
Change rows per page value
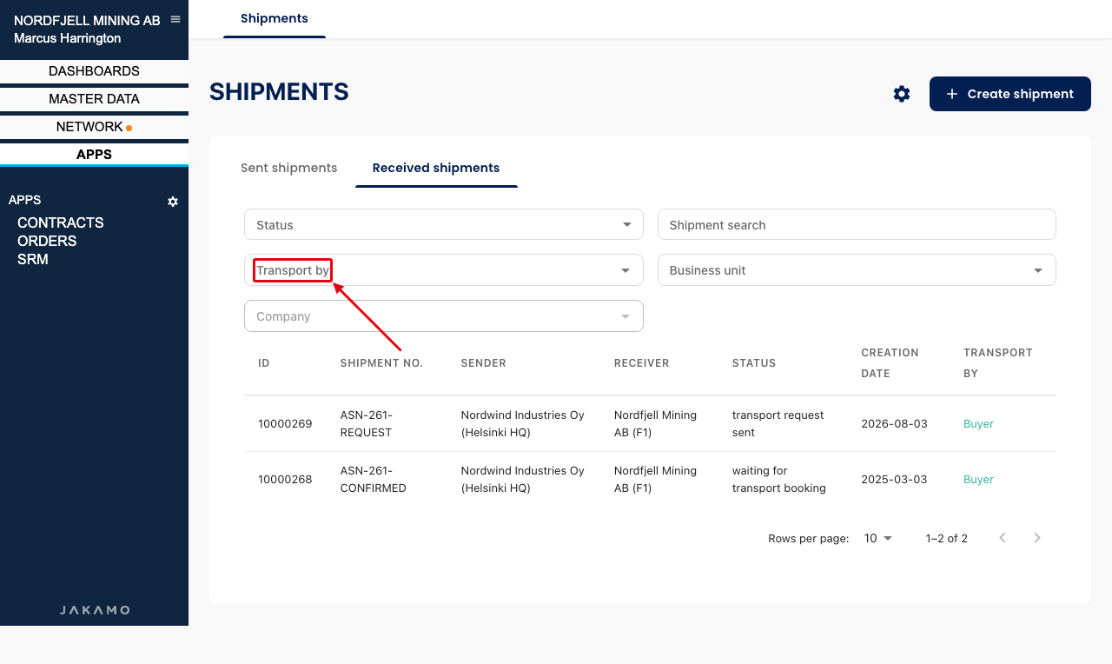coord(878,539)
